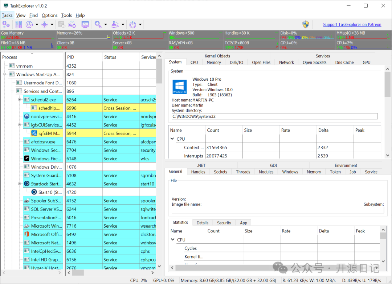This screenshot has width=392, height=284.
Task: Refresh now via the circular arrow icon
Action: (x=29, y=24)
